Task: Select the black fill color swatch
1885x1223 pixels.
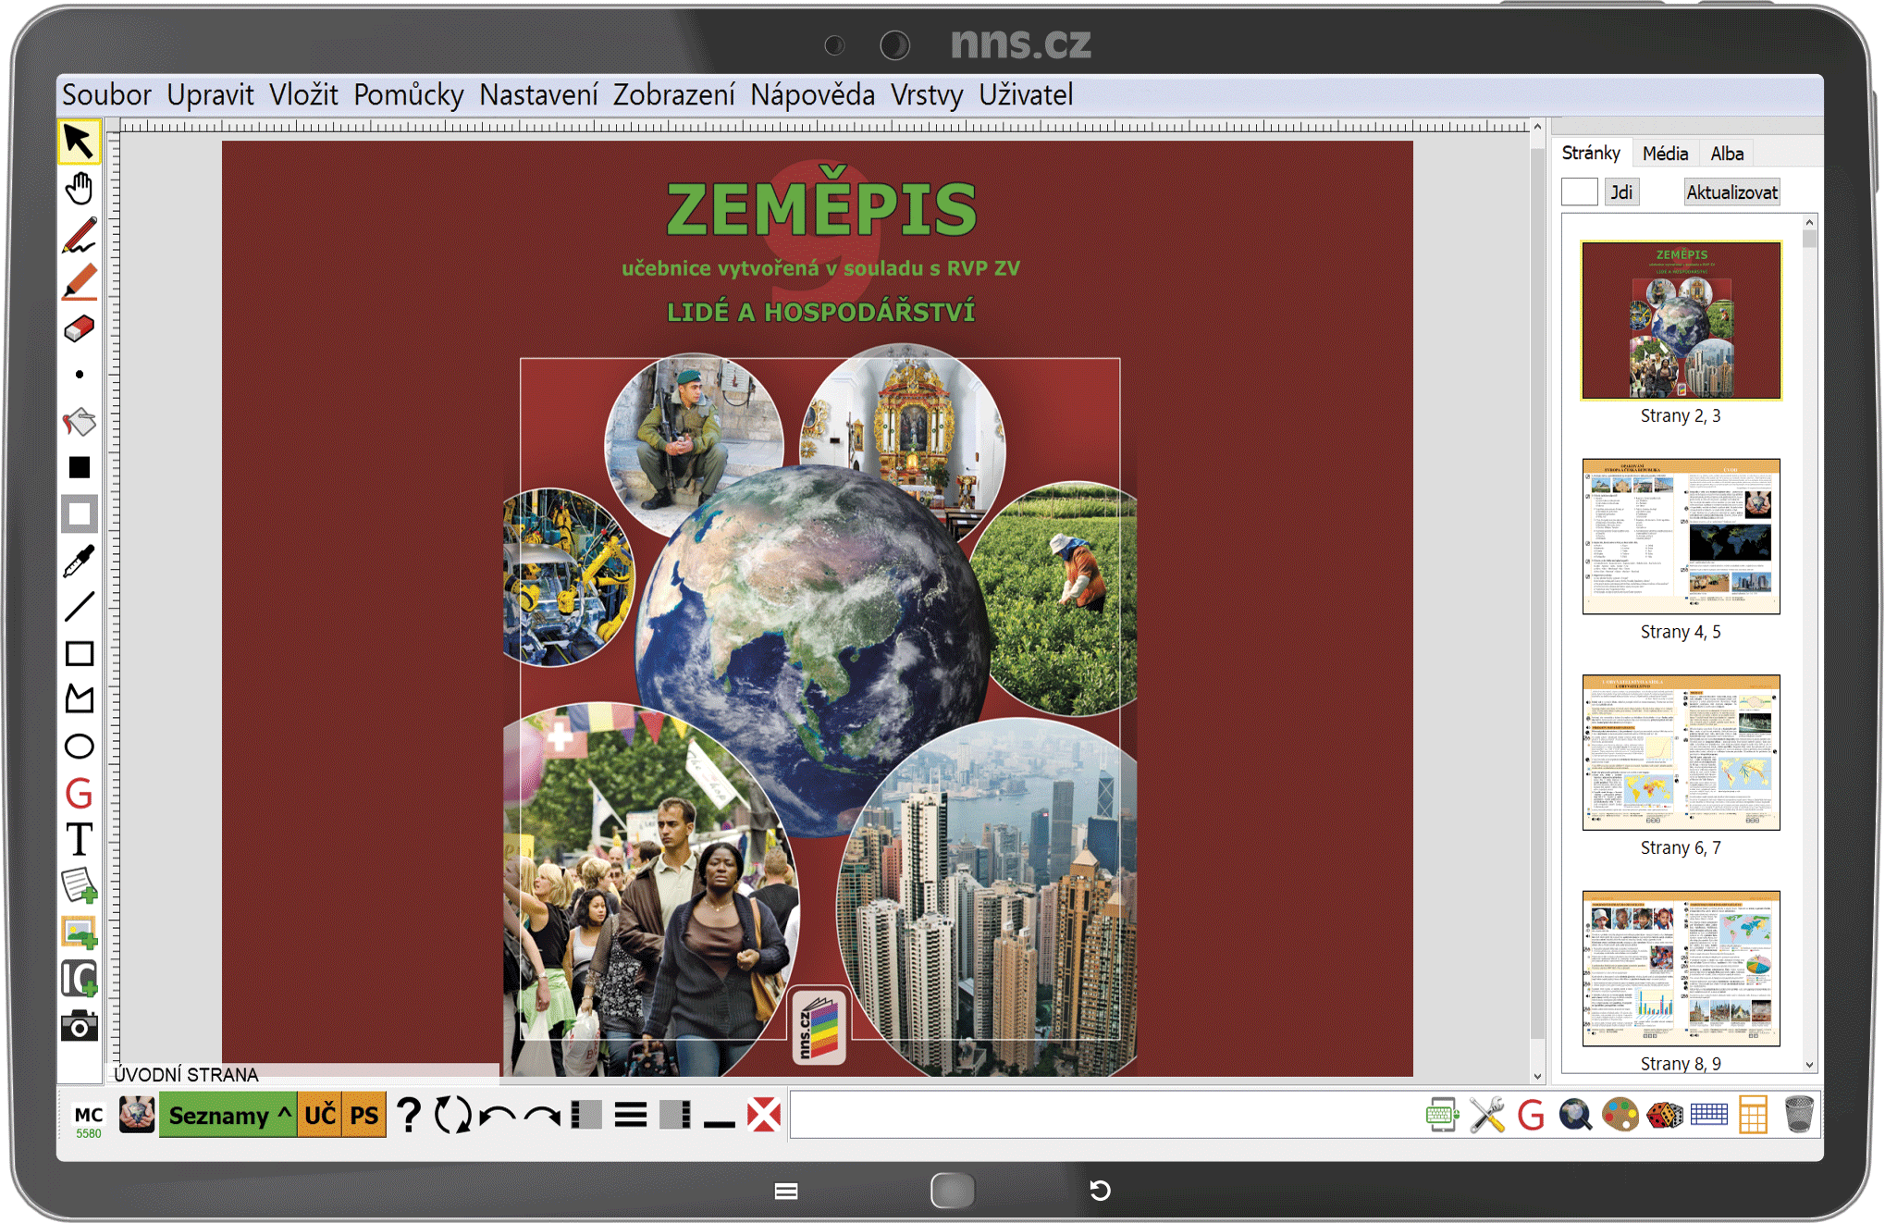Action: pos(79,468)
